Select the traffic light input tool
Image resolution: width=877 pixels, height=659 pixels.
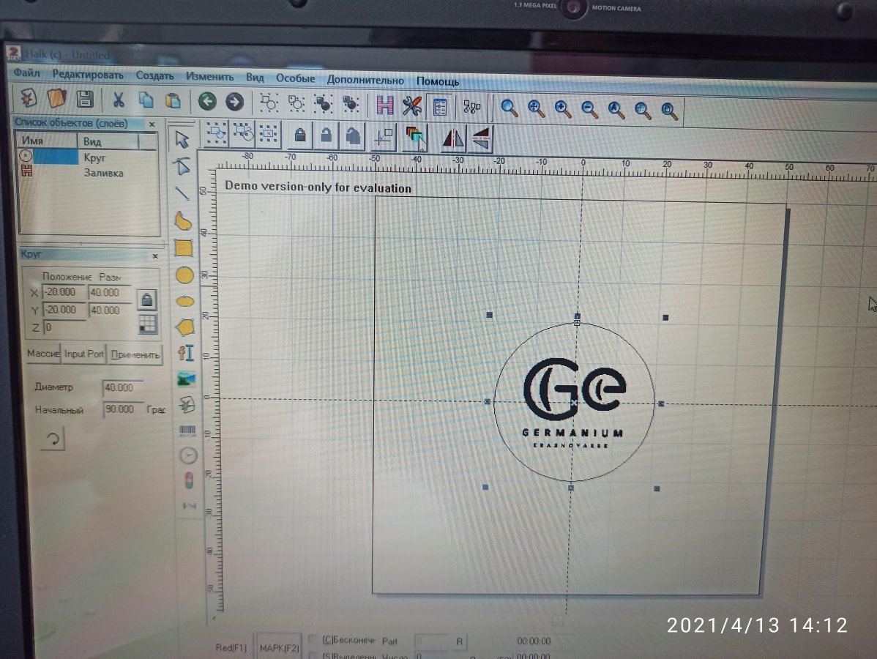click(x=189, y=480)
